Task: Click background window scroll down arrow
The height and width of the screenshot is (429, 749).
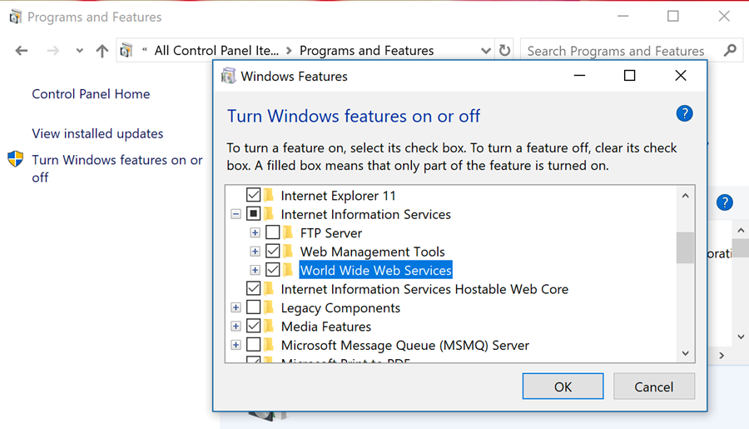Action: coord(741,337)
